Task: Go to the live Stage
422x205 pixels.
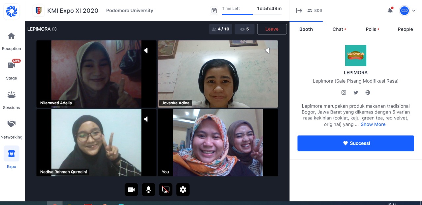Action: click(12, 70)
